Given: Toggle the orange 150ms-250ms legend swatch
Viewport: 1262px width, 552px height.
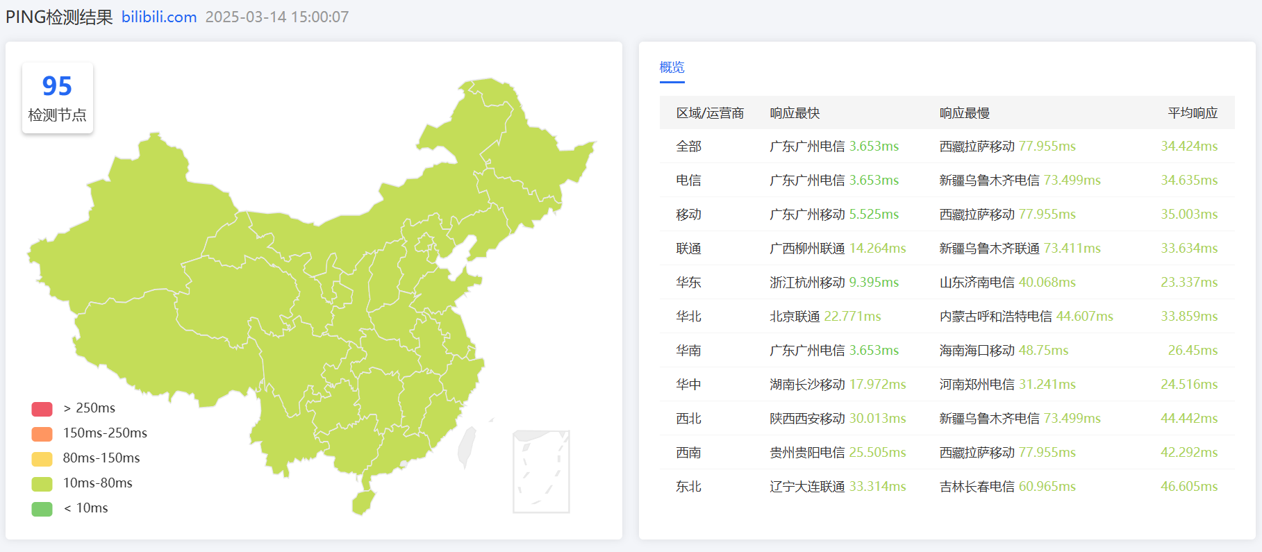Looking at the screenshot, I should click(x=42, y=434).
